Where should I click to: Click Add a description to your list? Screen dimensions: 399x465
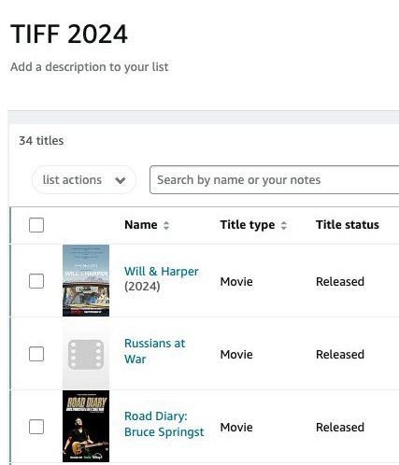tap(90, 67)
